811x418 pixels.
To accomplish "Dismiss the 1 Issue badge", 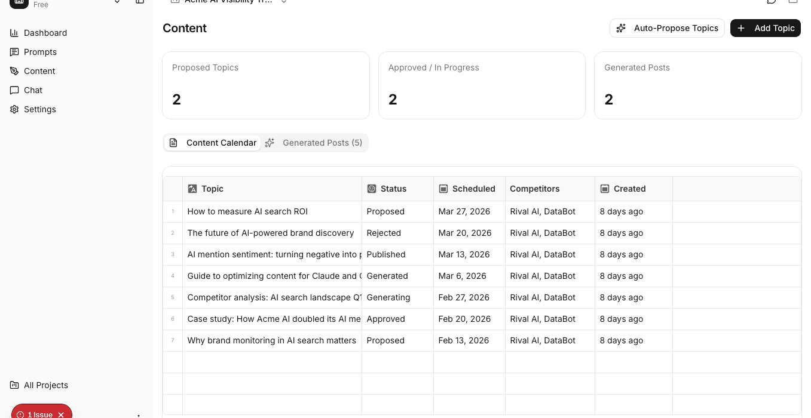I will [x=61, y=414].
